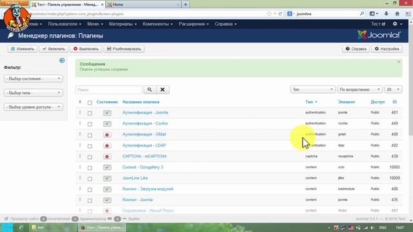Screen dimensions: 413x232
Task: Click the Выключить toolbar button
Action: pyautogui.click(x=86, y=49)
